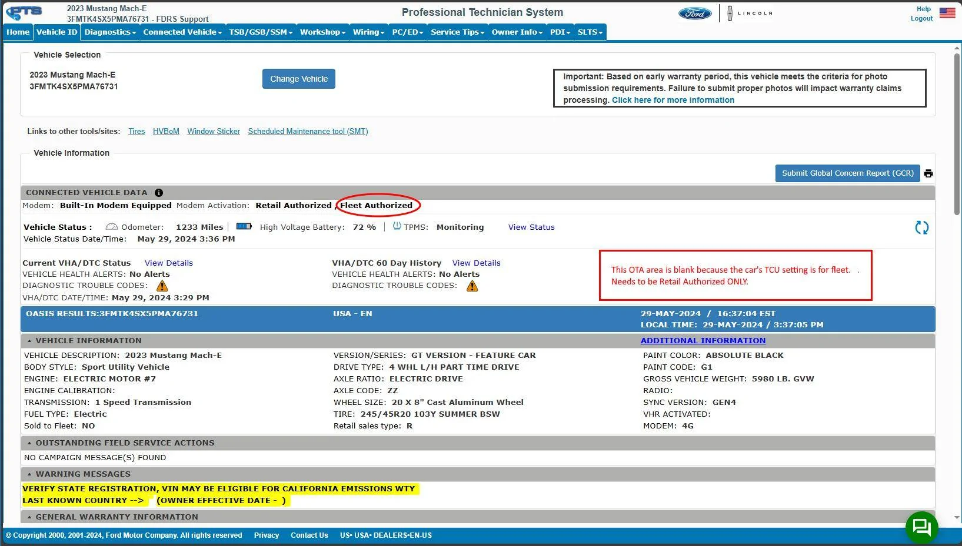Click the Lincoln logo
The height and width of the screenshot is (546, 962).
tap(750, 14)
